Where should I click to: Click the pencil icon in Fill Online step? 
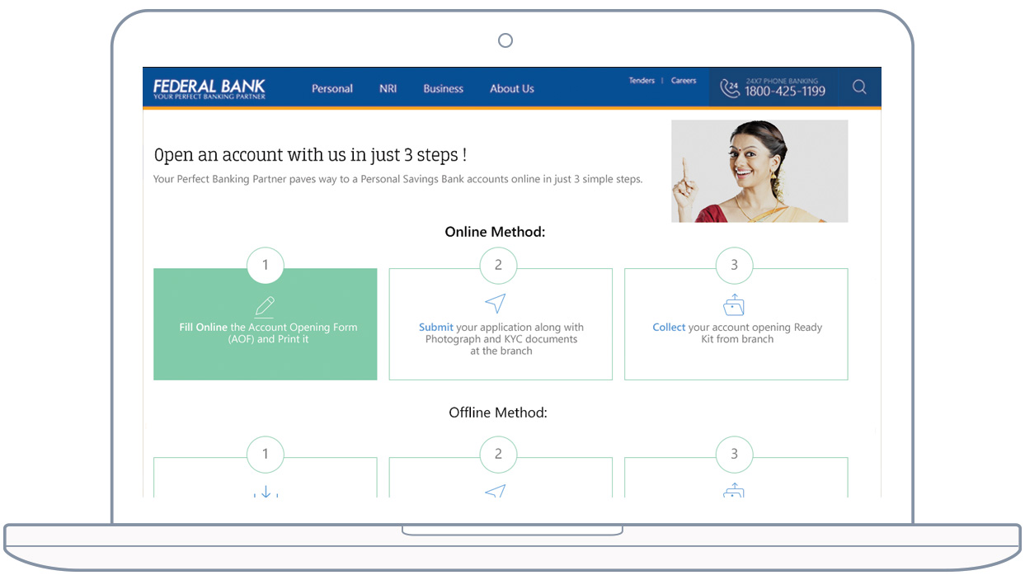tap(265, 306)
